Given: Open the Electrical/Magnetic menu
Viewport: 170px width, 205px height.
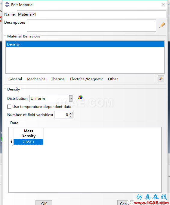Looking at the screenshot, I should pyautogui.click(x=87, y=79).
